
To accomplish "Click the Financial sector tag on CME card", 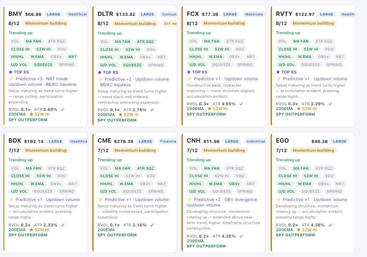I will pos(167,141).
